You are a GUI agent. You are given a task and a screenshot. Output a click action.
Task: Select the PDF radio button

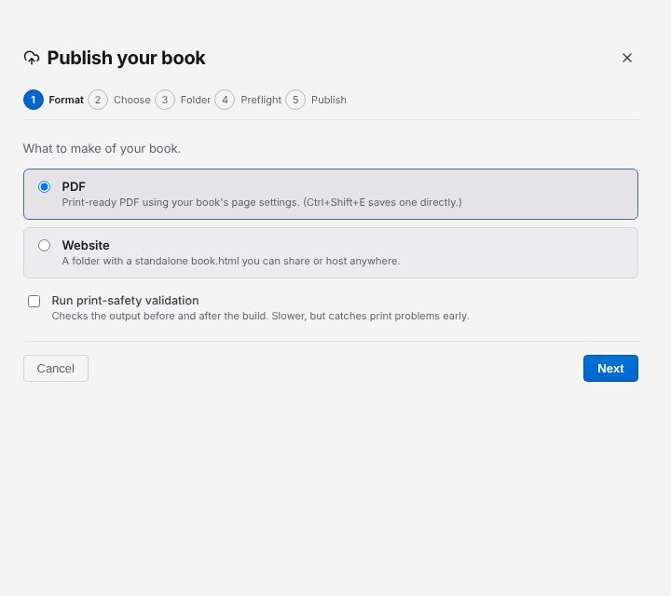[x=44, y=187]
